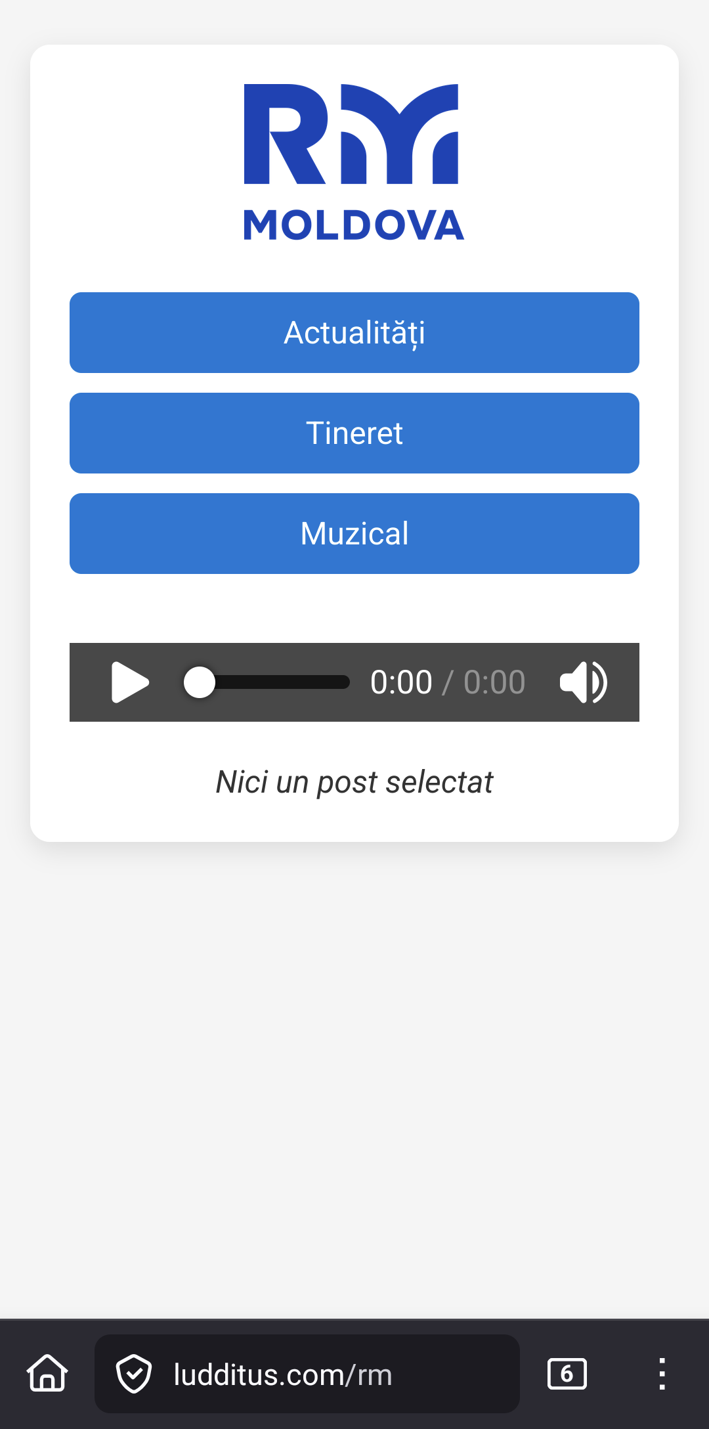Viewport: 709px width, 1429px height.
Task: Click the empty grey page area below the card
Action: pos(354,1077)
